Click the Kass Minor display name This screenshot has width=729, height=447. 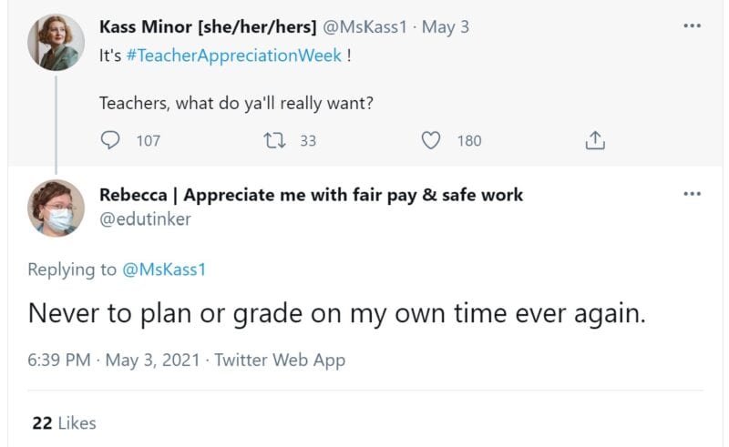pyautogui.click(x=208, y=27)
